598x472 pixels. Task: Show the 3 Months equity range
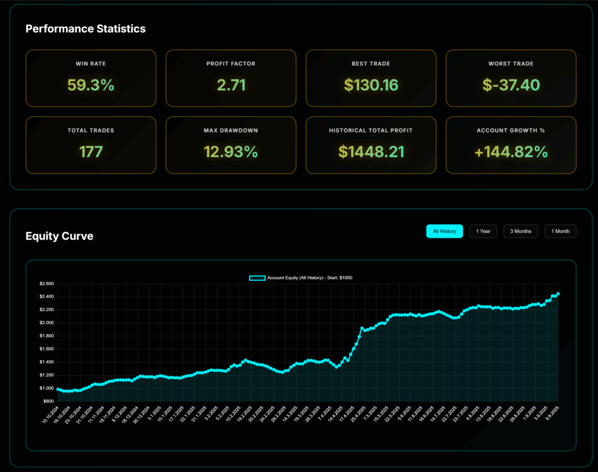(x=520, y=231)
